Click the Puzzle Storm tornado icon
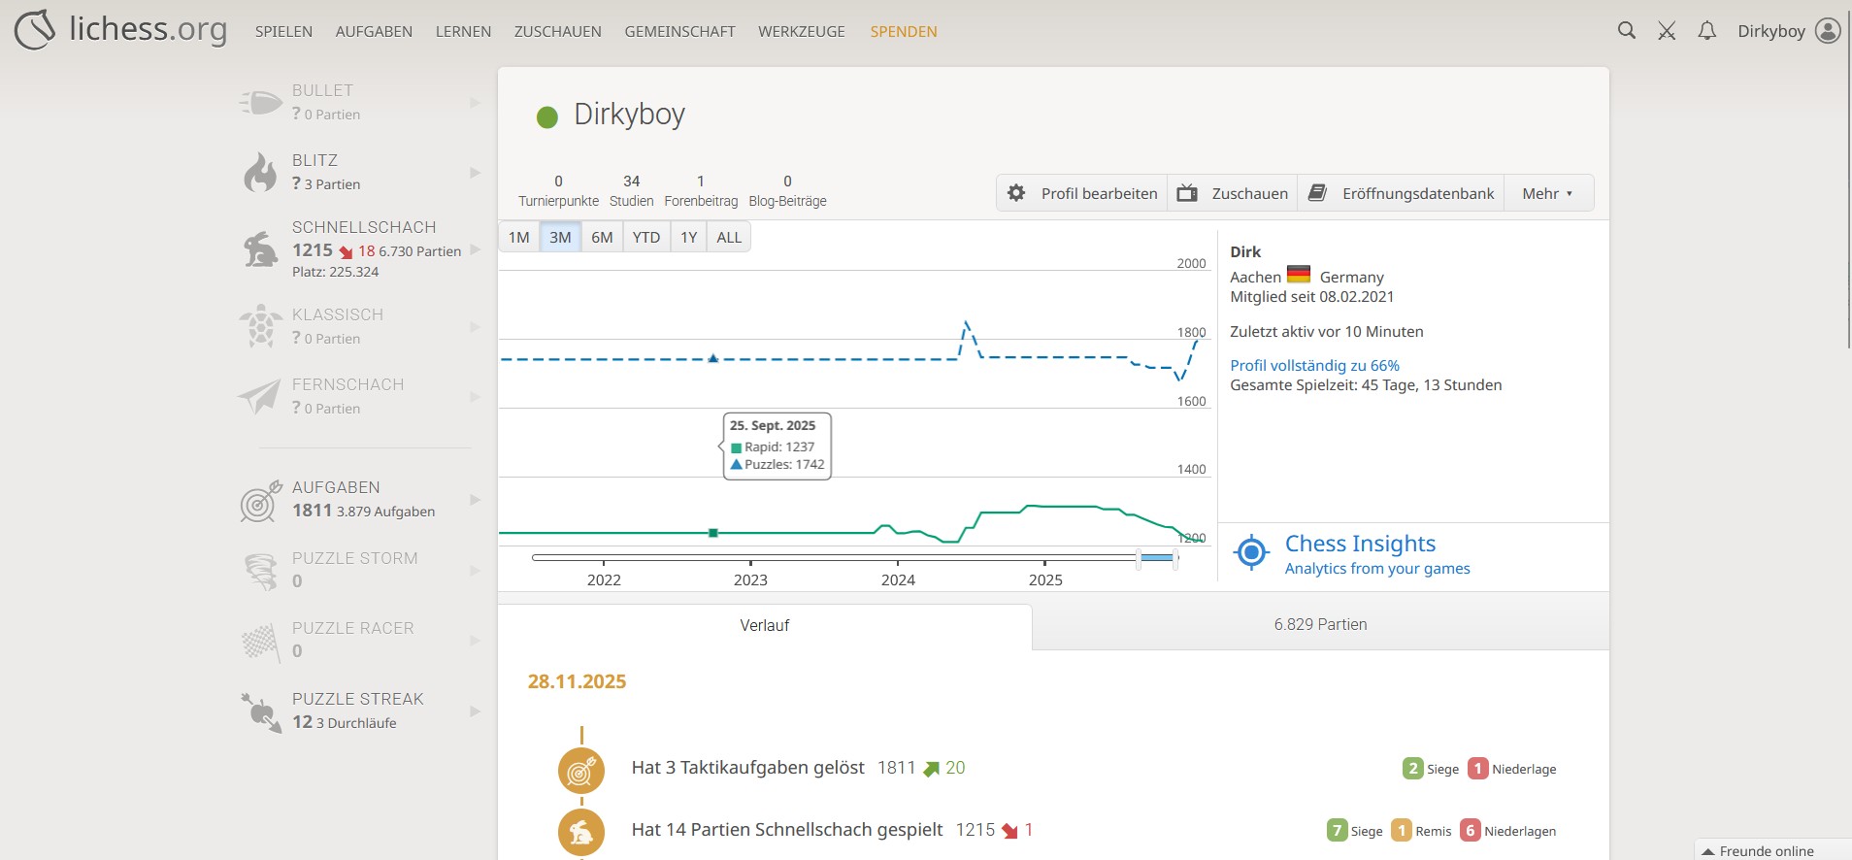The width and height of the screenshot is (1852, 860). click(x=260, y=571)
